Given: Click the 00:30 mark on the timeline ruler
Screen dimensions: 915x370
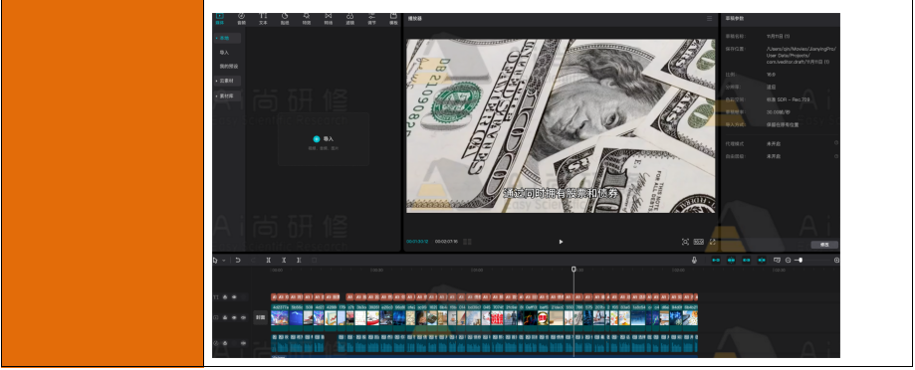Looking at the screenshot, I should pos(377,271).
